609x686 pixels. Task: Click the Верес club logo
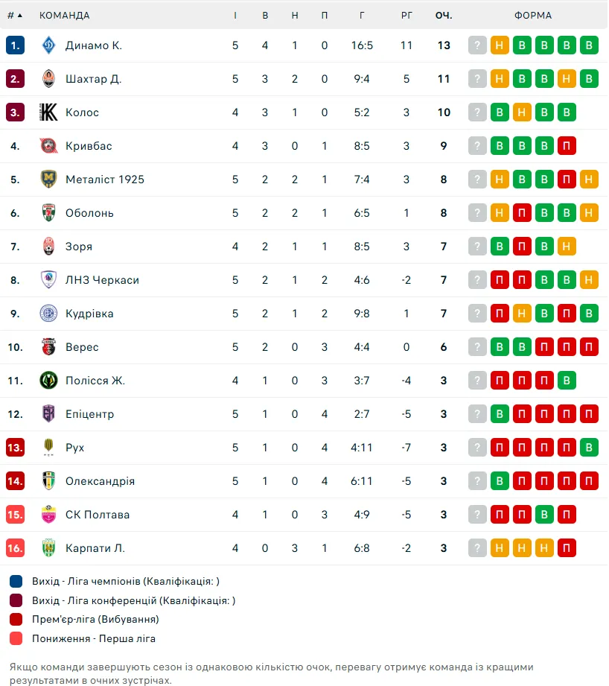48,347
